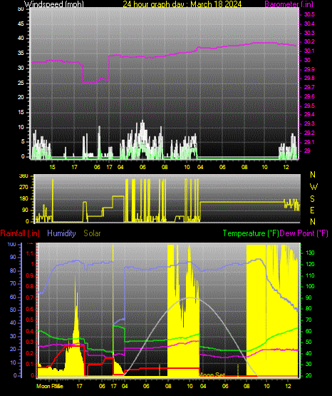The image size is (332, 396).
Task: Click the Rainfall (.in) legend label
Action: tap(20, 233)
